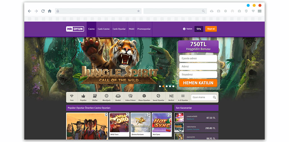289x142 pixels.
Task: Select the Roulet wheel category
Action: coord(118,97)
